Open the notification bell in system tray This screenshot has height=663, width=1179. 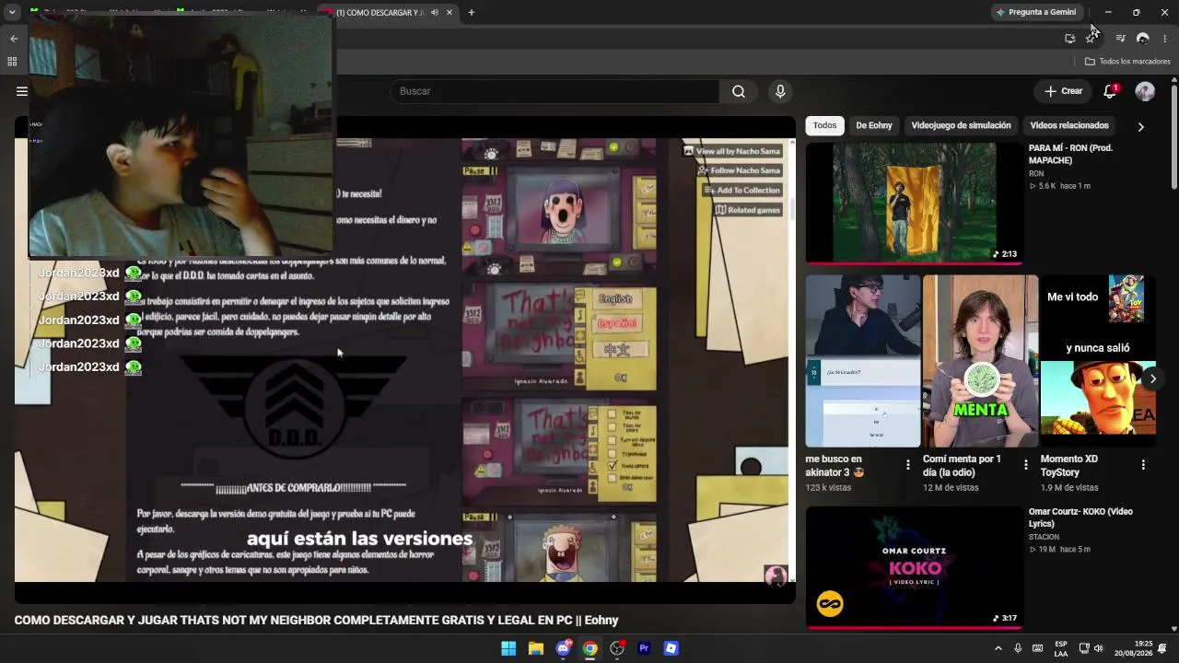coord(1163,648)
